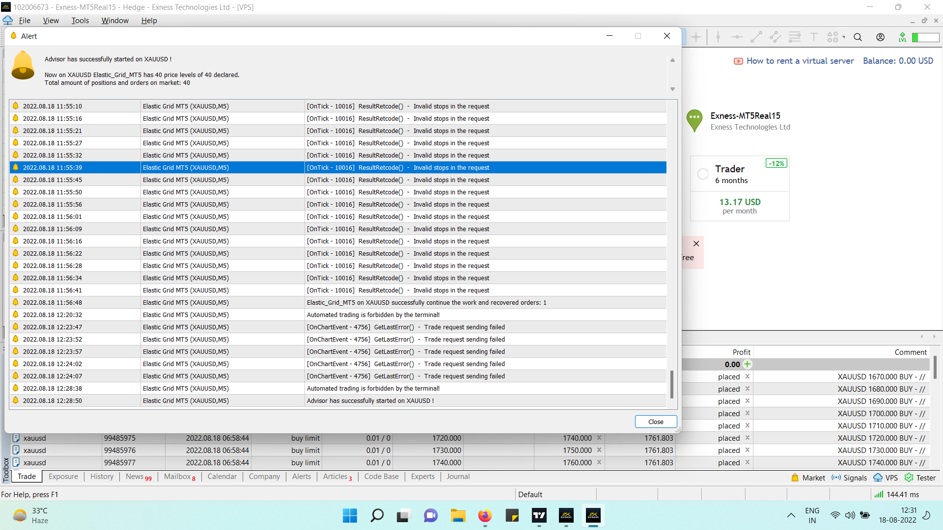Click the green connection level bar
This screenshot has height=530, width=943.
coord(926,37)
